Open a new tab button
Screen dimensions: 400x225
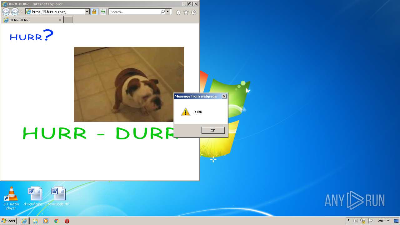pos(68,20)
